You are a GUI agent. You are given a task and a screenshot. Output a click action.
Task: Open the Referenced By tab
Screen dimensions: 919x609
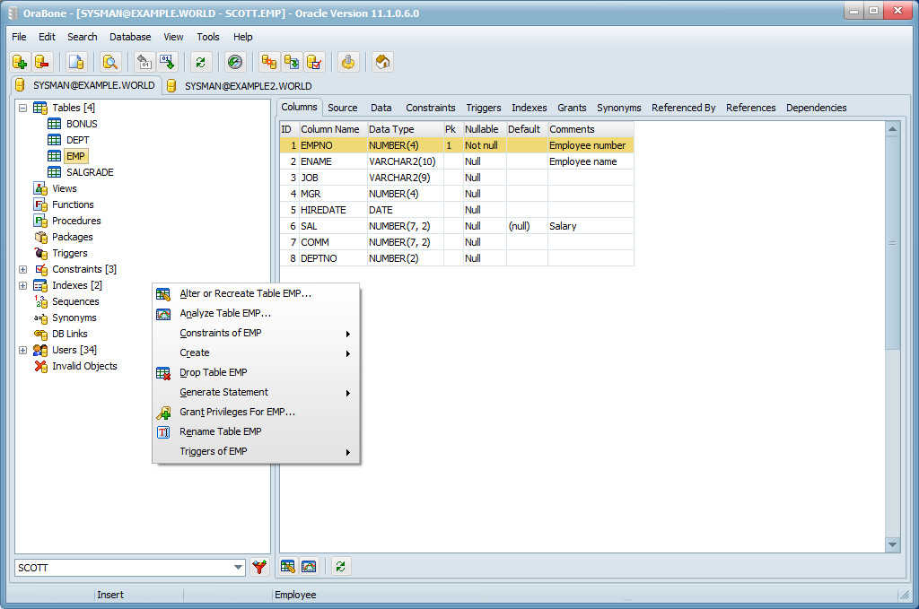[x=683, y=108]
